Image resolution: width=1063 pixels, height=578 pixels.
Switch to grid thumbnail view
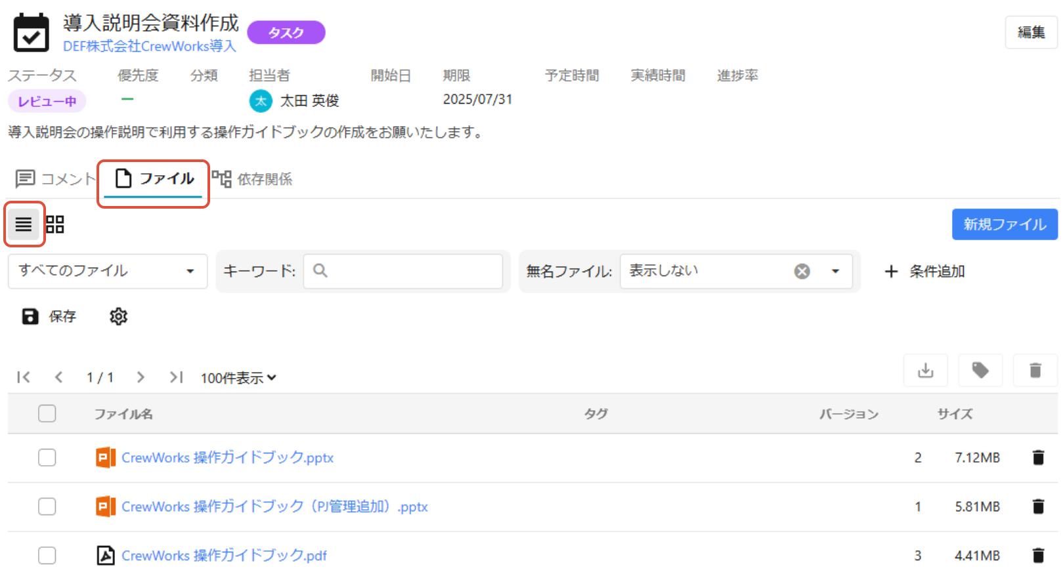click(55, 224)
